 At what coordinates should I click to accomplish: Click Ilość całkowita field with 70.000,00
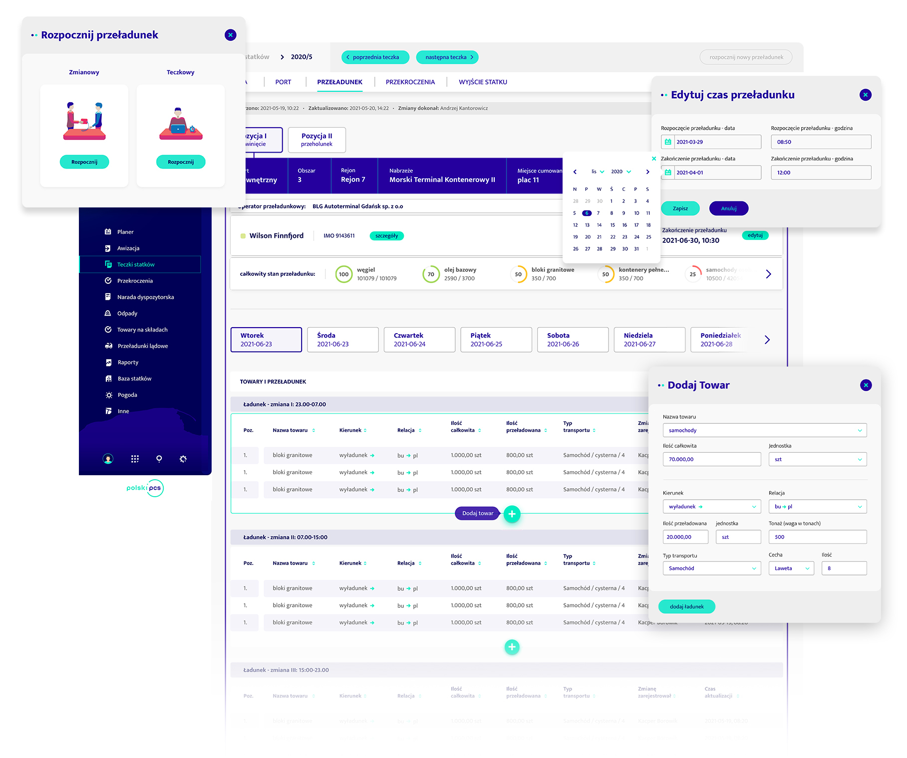click(712, 459)
